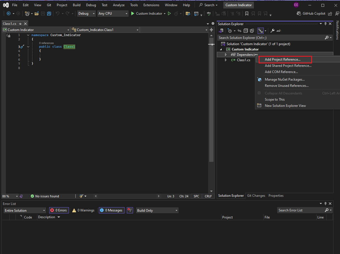Click the Open File folder icon
The width and height of the screenshot is (340, 254).
click(37, 14)
